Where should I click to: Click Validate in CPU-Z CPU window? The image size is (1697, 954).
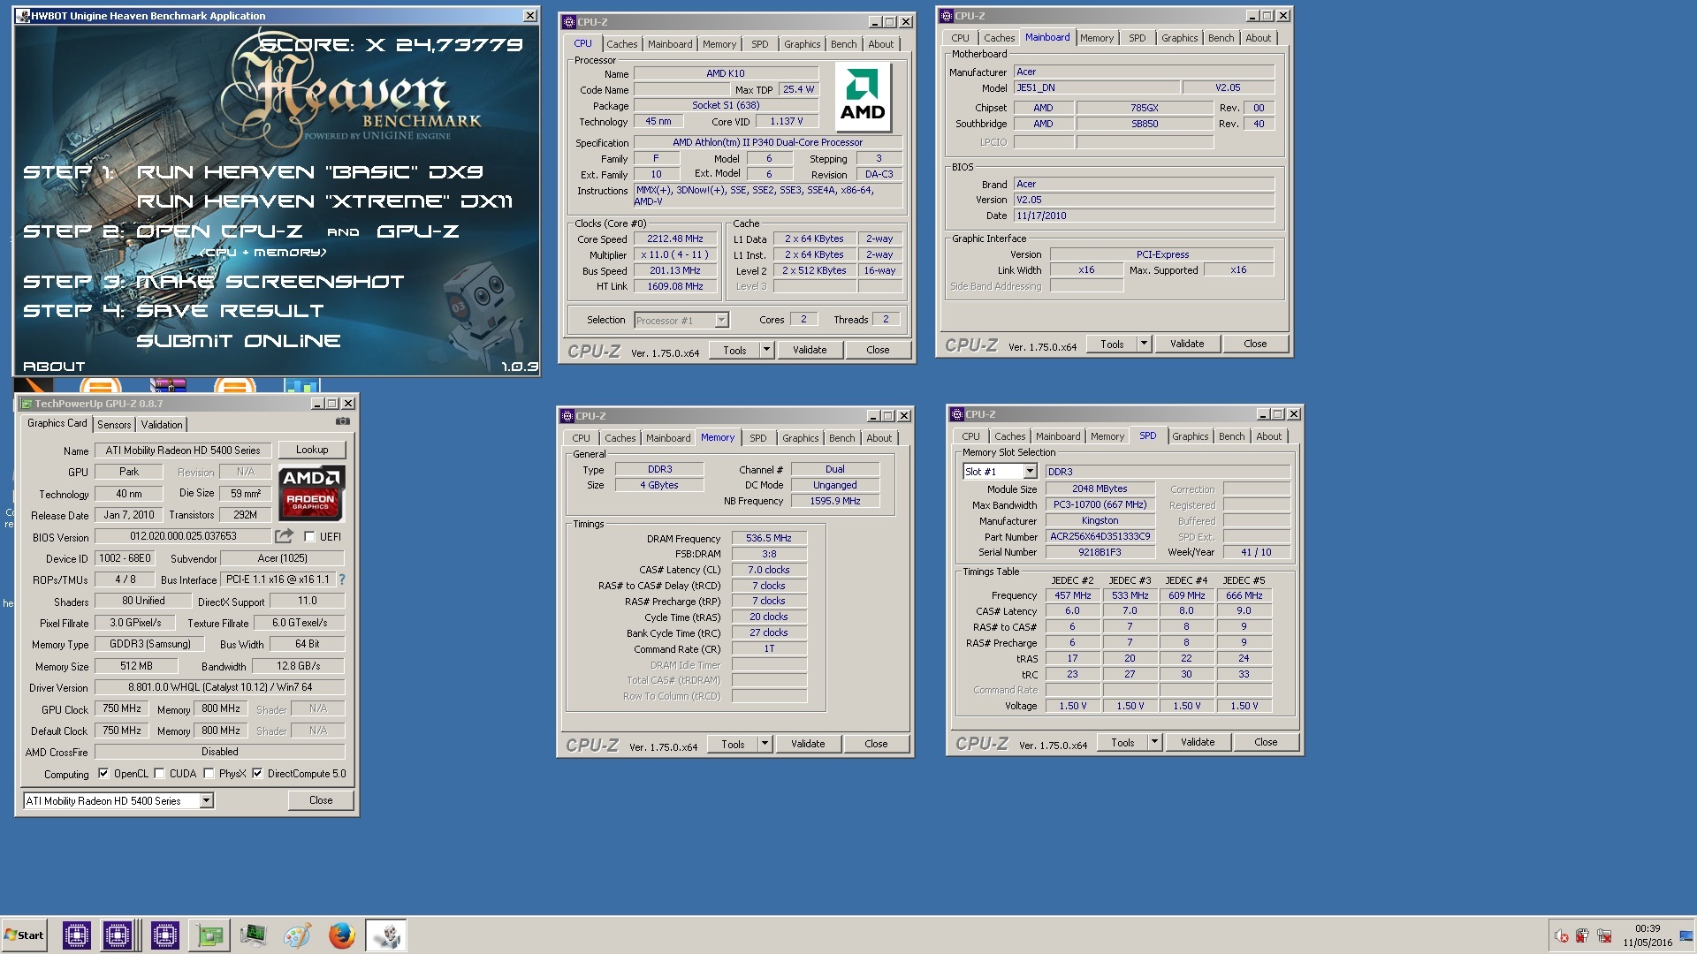[x=810, y=350]
